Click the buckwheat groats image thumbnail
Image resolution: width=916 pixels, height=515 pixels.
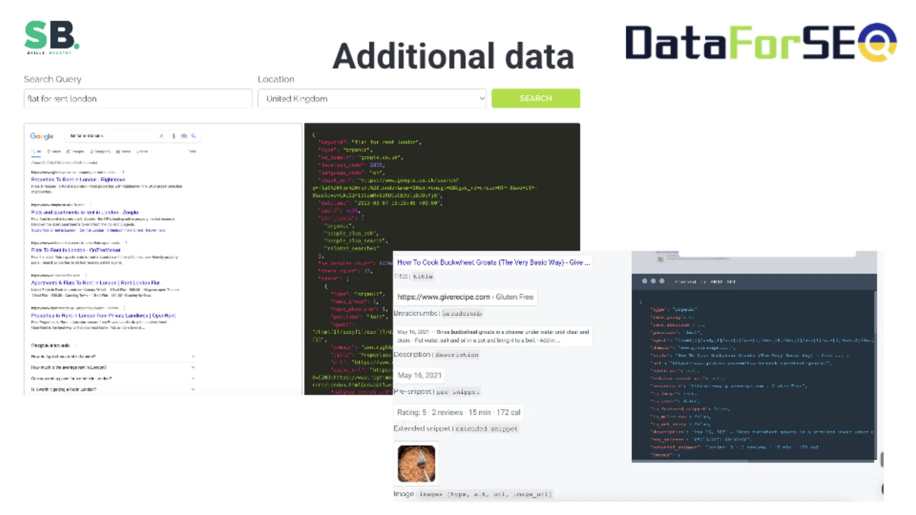(x=417, y=463)
